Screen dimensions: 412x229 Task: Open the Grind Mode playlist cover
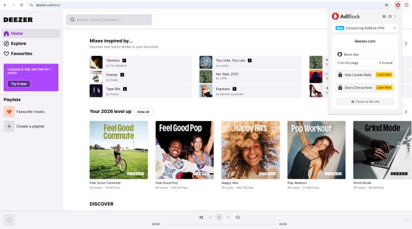coord(382,150)
